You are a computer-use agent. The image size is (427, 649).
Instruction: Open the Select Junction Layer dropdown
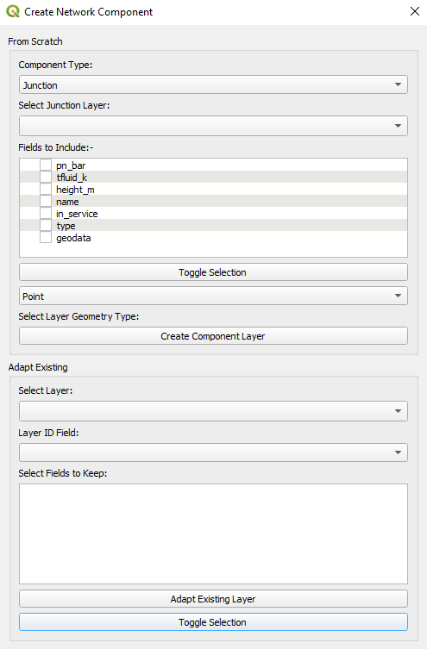213,126
